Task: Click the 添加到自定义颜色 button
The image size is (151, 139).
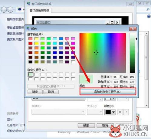Action: point(108,92)
